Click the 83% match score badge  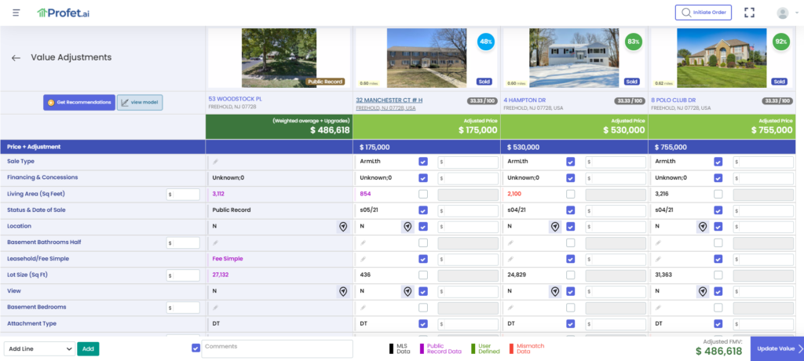tap(634, 42)
